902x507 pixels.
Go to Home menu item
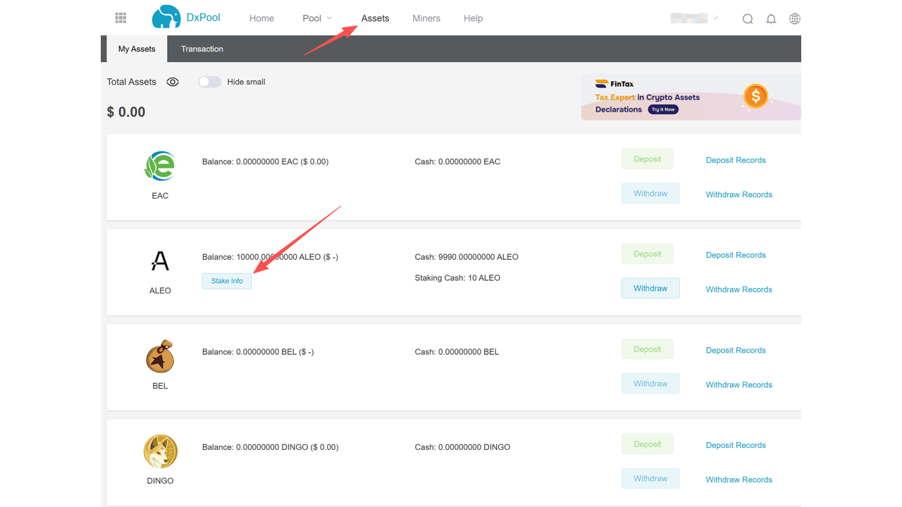coord(261,18)
